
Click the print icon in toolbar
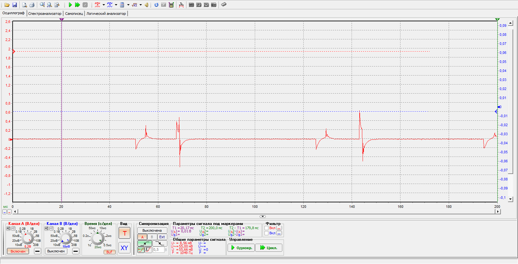[x=32, y=5]
